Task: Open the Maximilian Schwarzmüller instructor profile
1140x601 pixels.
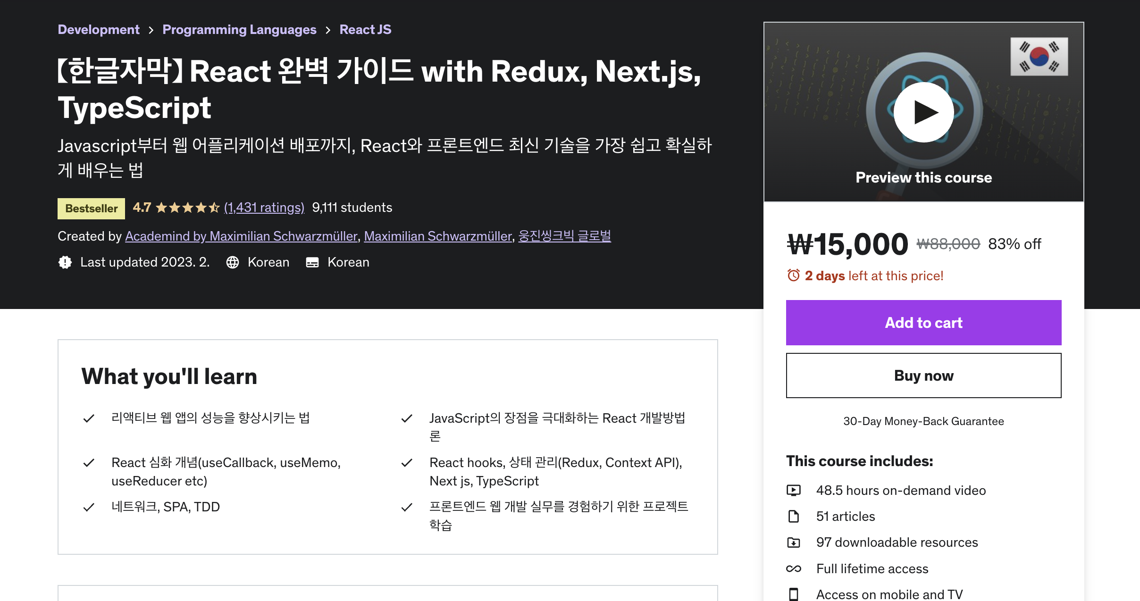Action: click(438, 236)
